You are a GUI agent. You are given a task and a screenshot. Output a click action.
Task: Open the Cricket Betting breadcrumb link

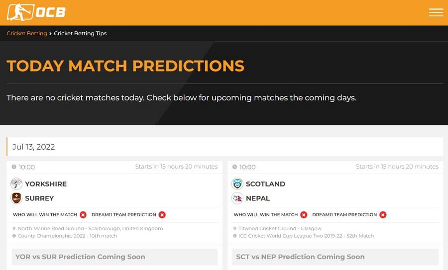[27, 33]
